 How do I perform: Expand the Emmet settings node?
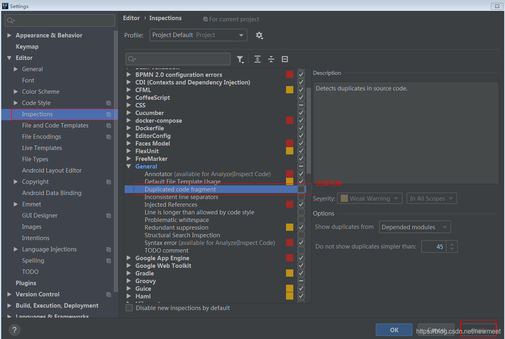[16, 204]
